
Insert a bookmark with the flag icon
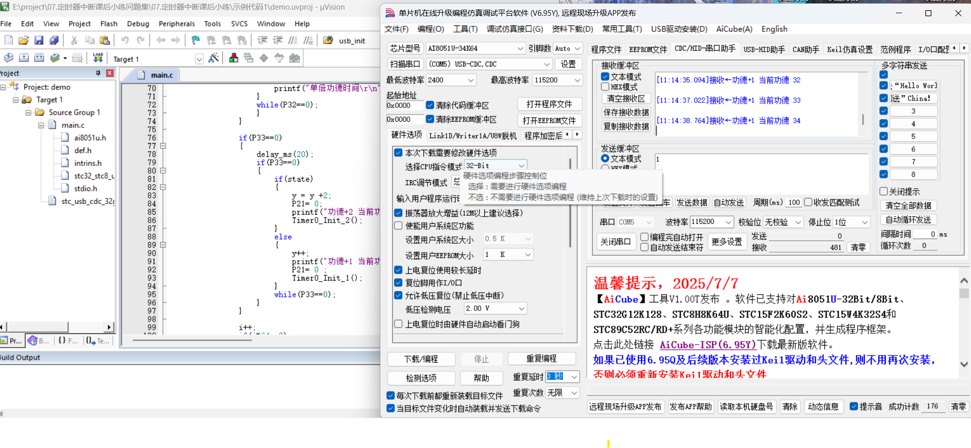coord(195,40)
